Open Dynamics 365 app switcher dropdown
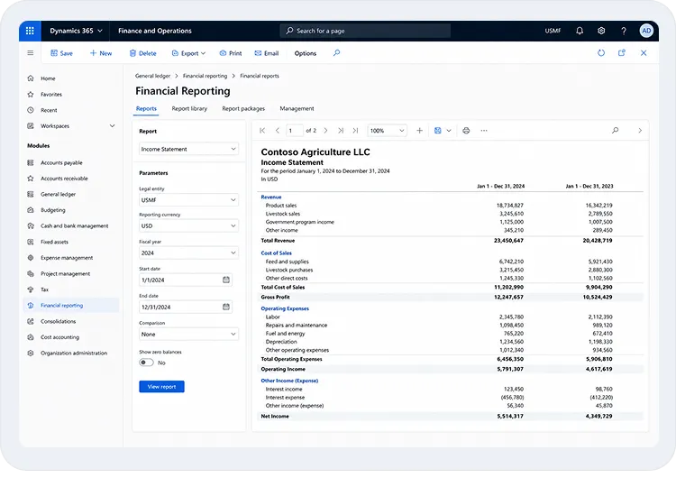 76,31
